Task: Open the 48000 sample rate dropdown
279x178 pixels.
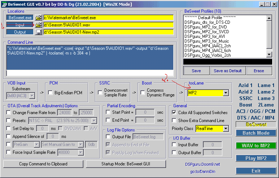Action: [81, 152]
